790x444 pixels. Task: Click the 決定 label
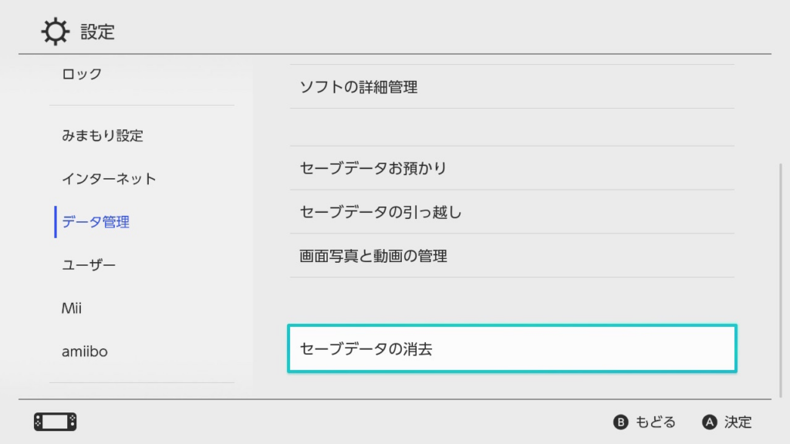pos(738,422)
